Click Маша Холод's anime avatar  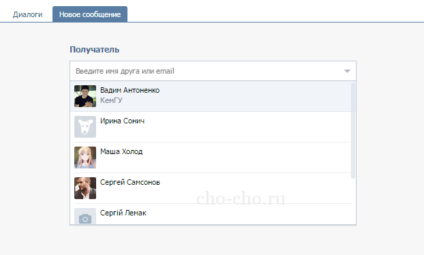pos(85,157)
